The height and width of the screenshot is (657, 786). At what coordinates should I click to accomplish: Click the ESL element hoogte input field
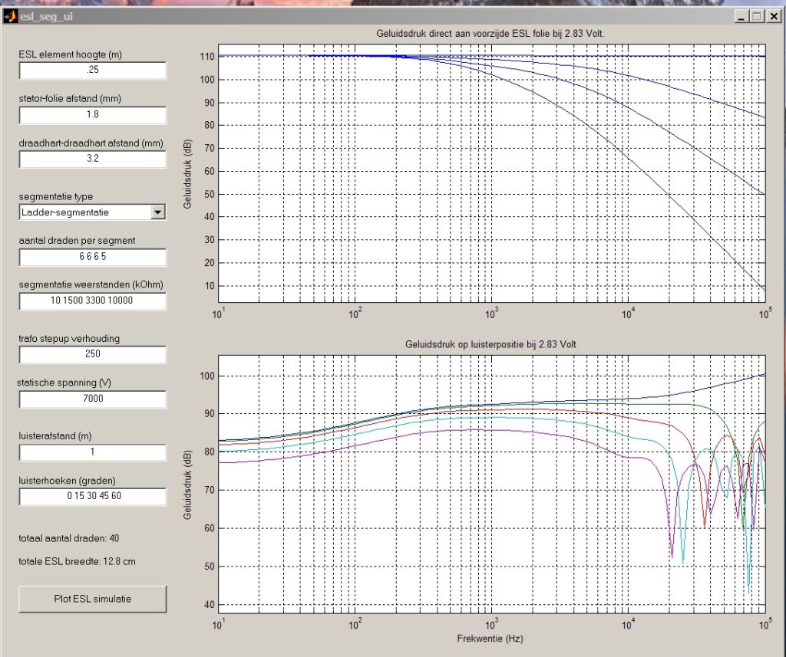point(93,70)
